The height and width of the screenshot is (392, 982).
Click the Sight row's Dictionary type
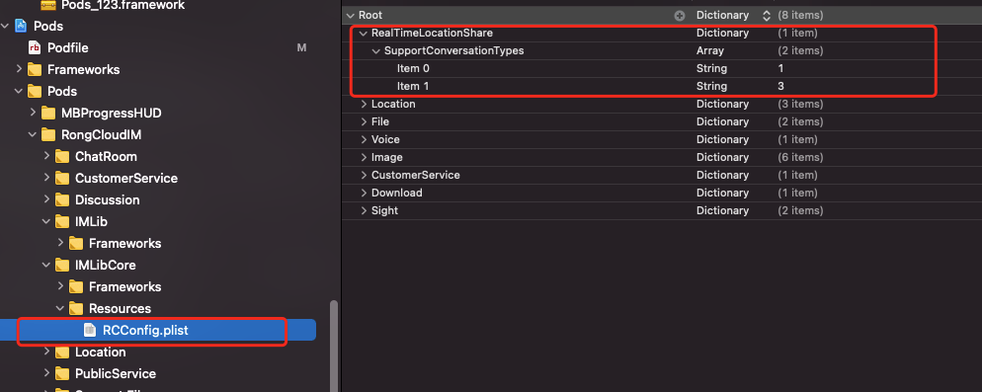[x=723, y=210]
